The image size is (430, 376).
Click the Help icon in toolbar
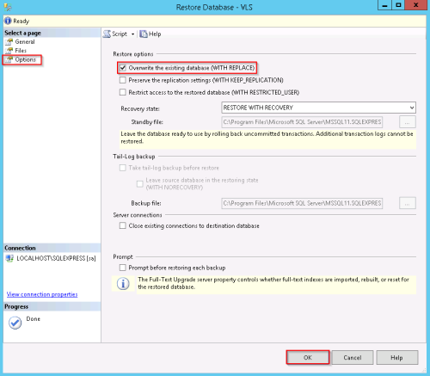(144, 34)
